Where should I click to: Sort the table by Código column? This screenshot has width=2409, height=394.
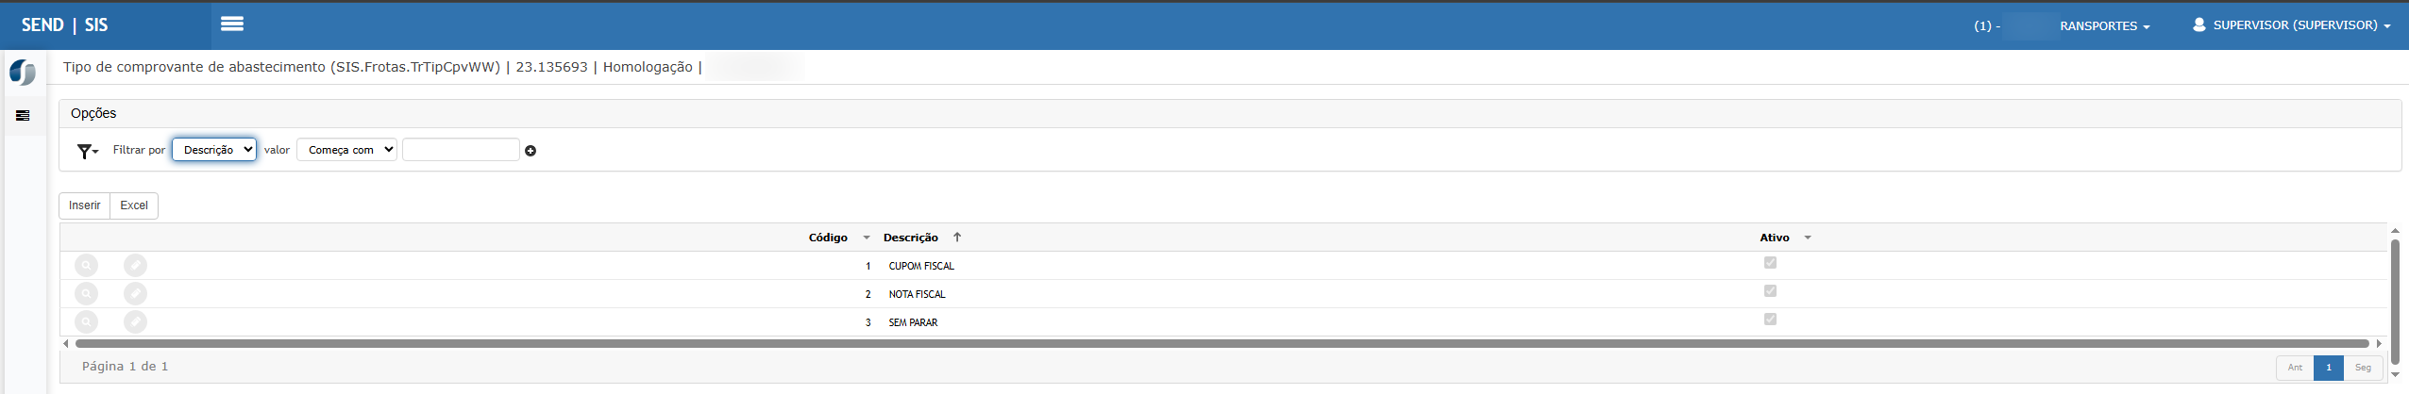(828, 238)
